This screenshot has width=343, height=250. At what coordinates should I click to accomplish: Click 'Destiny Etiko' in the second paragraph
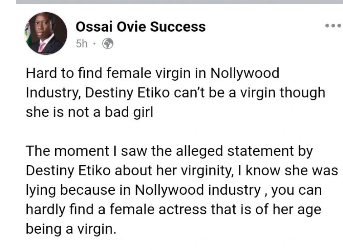click(68, 171)
